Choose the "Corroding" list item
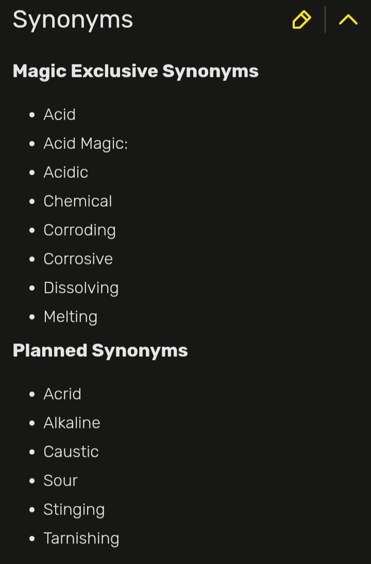This screenshot has height=564, width=371. pos(79,230)
